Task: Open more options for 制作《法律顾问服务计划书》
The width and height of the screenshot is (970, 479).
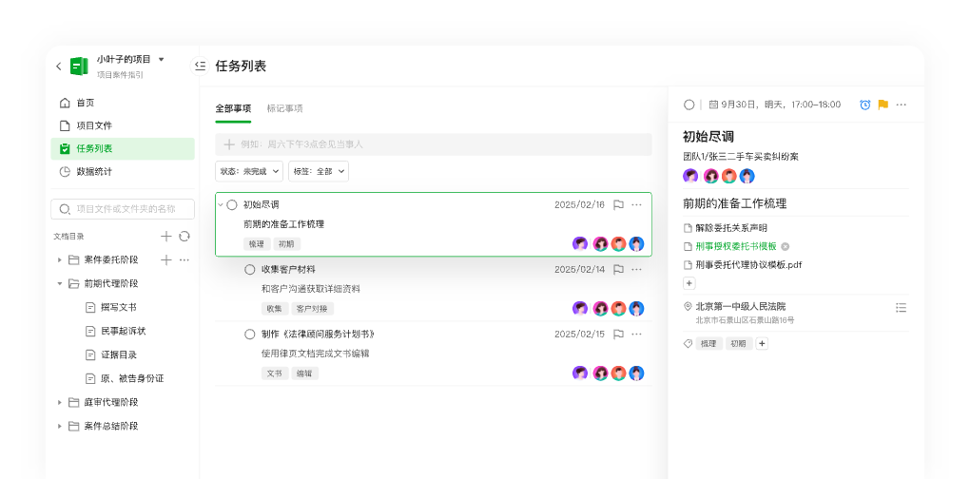Action: tap(636, 335)
